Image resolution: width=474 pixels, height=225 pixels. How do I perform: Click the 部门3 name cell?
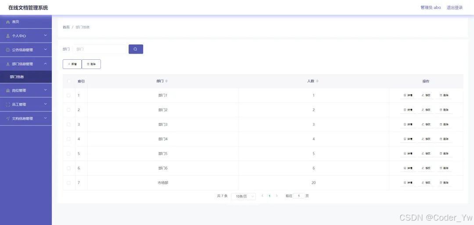[163, 124]
